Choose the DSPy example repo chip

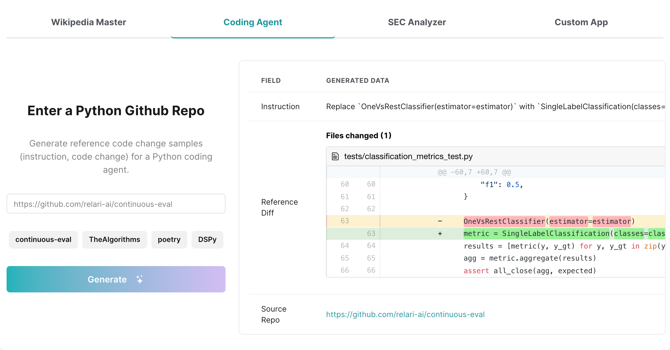pyautogui.click(x=207, y=239)
